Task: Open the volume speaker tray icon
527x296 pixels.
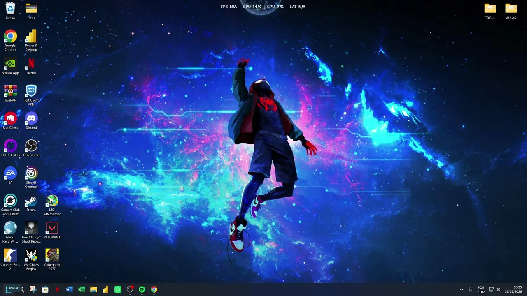Action: (498, 289)
